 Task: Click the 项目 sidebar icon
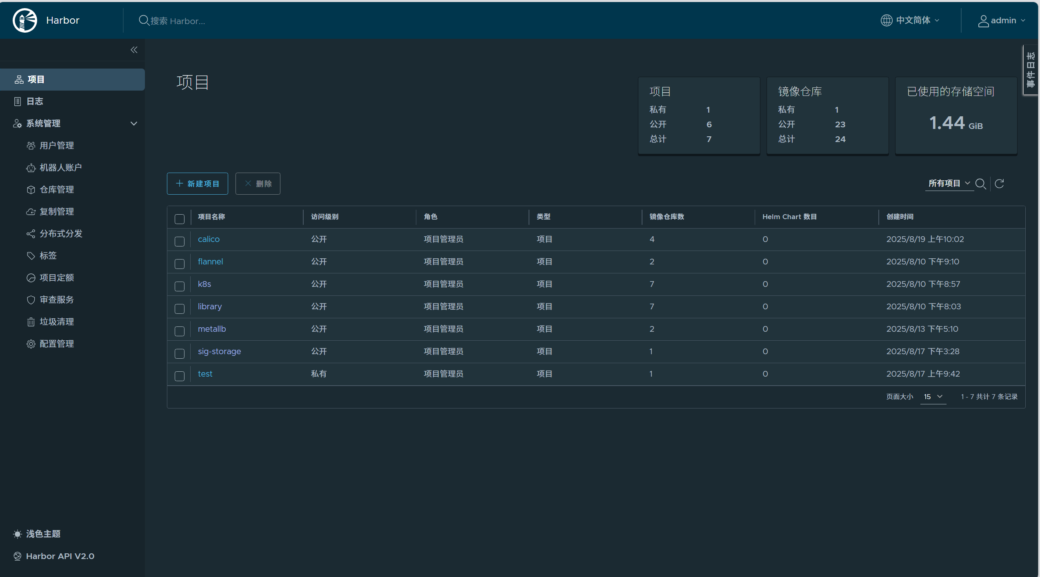coord(19,80)
